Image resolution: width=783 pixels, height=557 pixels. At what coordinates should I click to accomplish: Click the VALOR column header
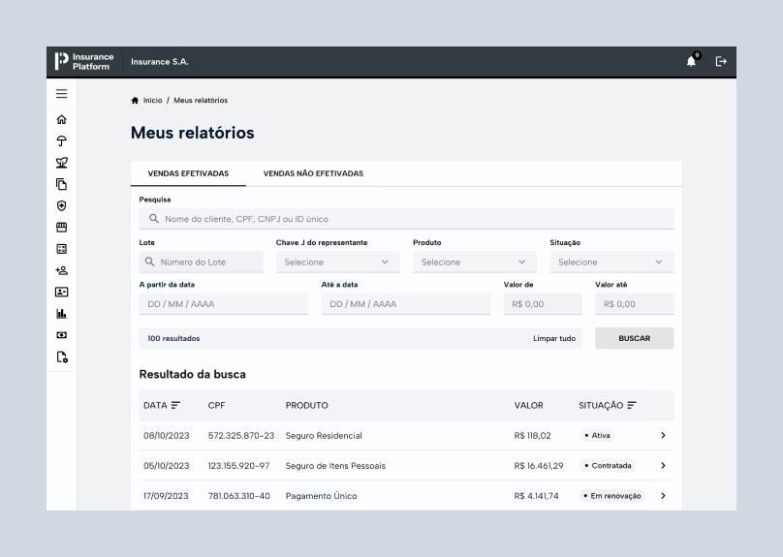pyautogui.click(x=528, y=405)
